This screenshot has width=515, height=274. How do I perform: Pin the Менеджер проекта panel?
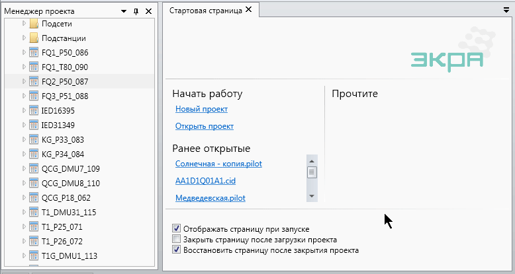coord(136,11)
